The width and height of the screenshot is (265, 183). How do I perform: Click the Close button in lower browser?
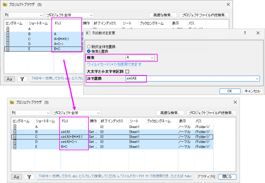tap(227, 177)
